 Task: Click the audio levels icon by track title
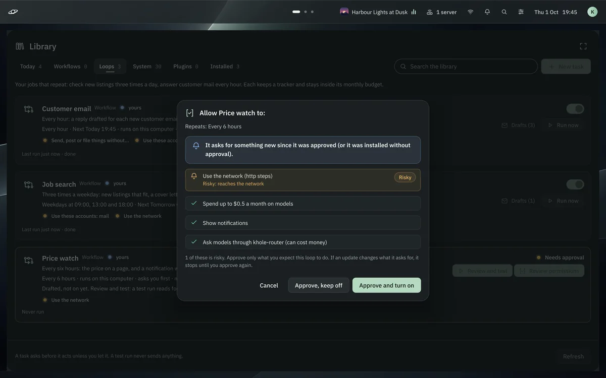click(x=414, y=12)
